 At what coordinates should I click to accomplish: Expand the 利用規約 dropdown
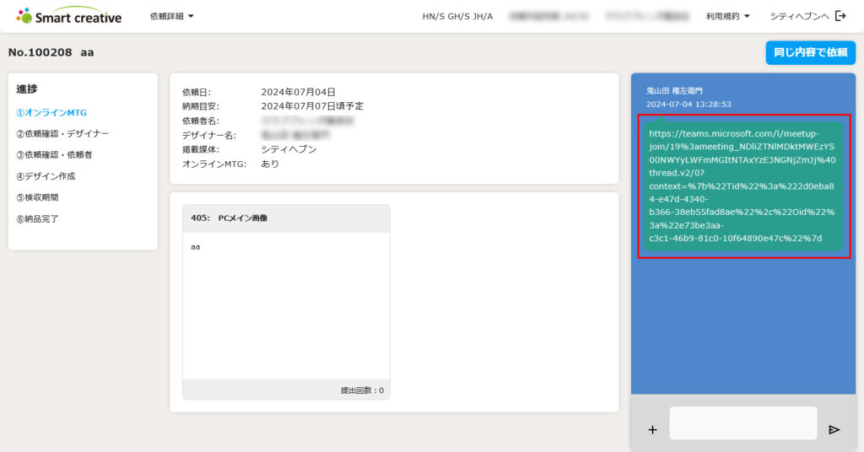(727, 17)
